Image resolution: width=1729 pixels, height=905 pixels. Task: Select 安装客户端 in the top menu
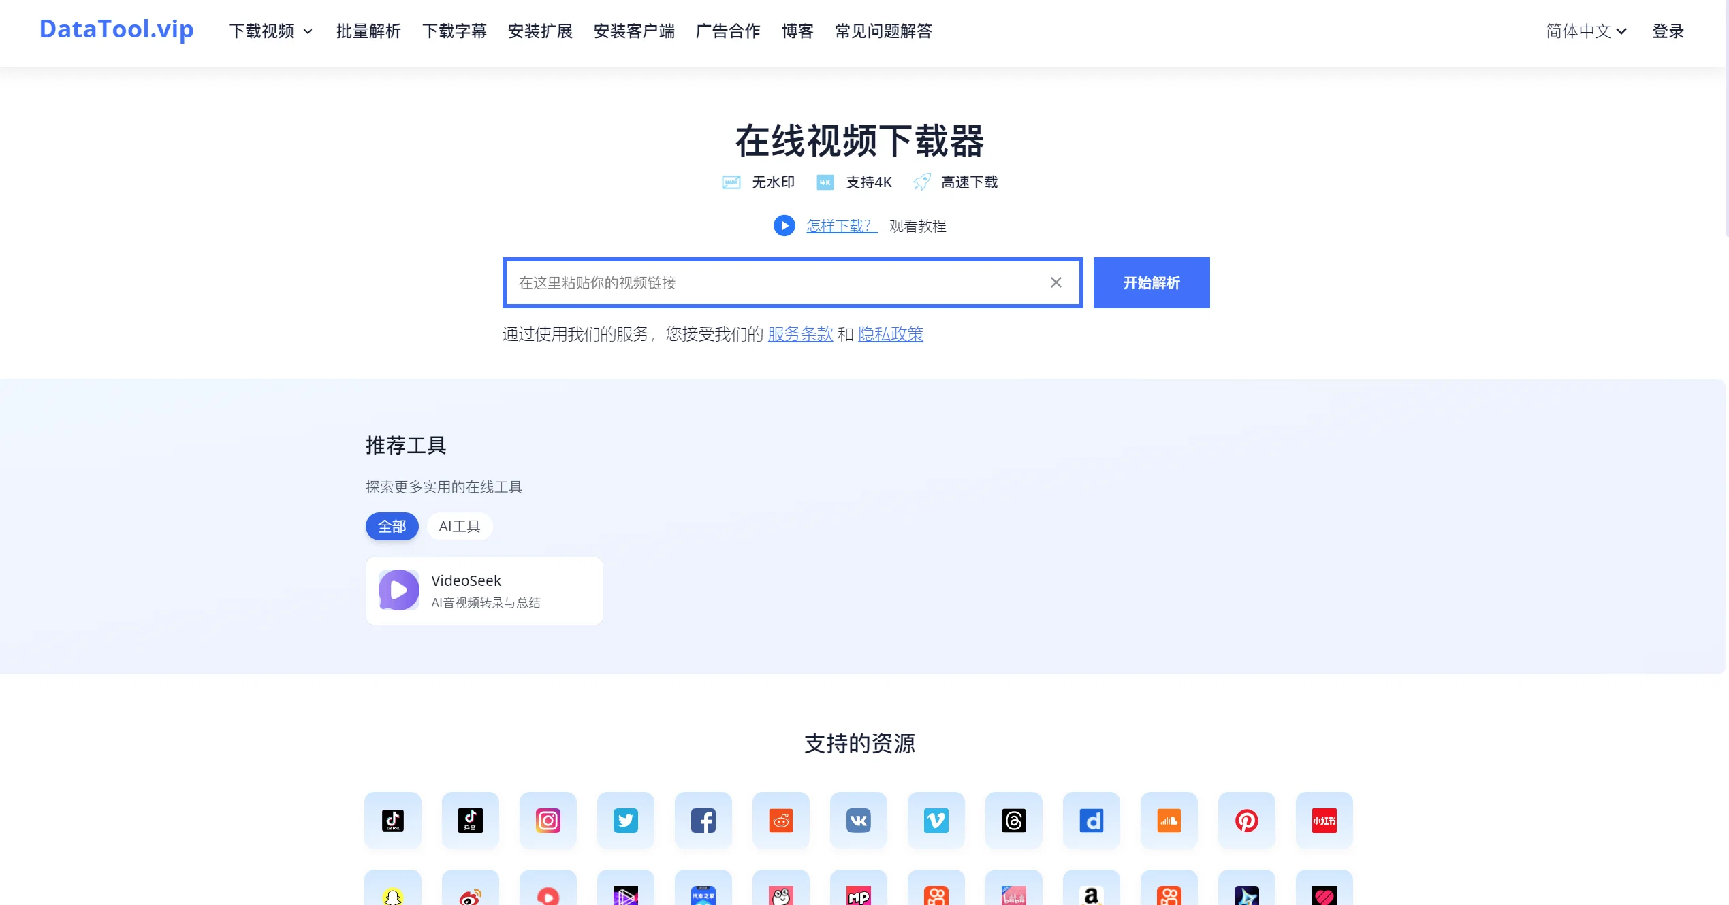pyautogui.click(x=634, y=31)
